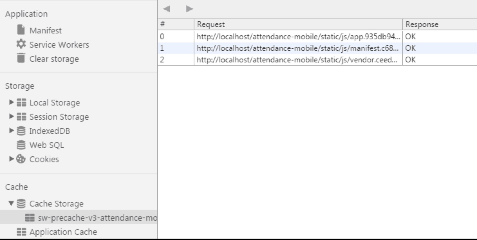Expand the Cookies tree node
The width and height of the screenshot is (477, 240).
(12, 159)
